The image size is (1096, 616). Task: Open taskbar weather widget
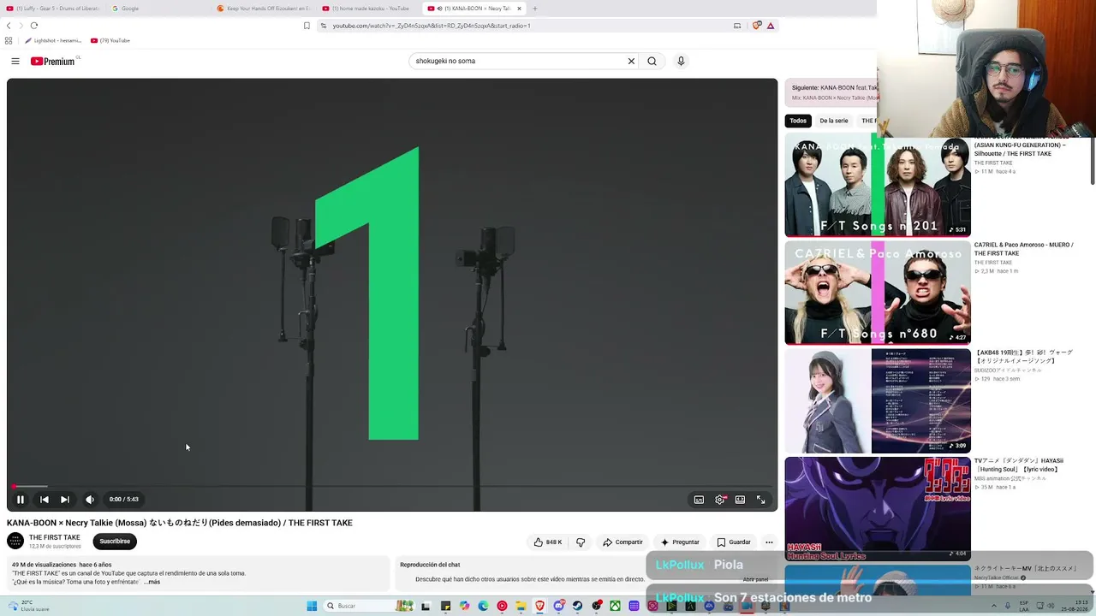(x=28, y=606)
